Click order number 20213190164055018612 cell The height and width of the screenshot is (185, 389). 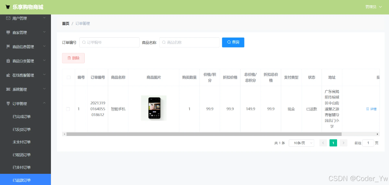98,109
